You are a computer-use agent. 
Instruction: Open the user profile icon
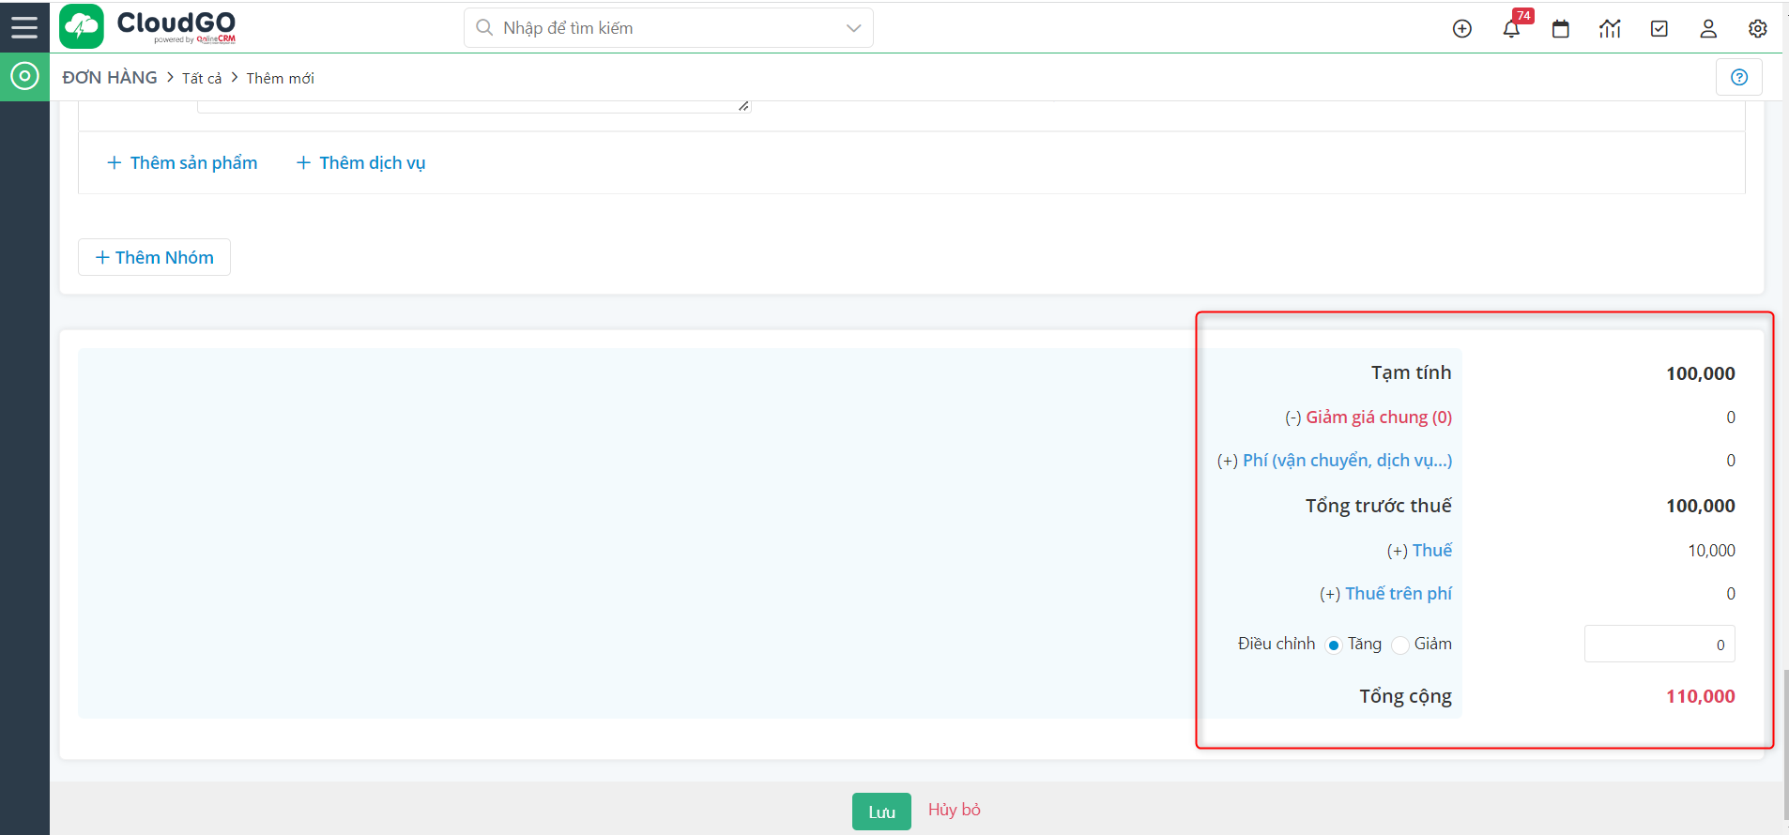[x=1708, y=29]
